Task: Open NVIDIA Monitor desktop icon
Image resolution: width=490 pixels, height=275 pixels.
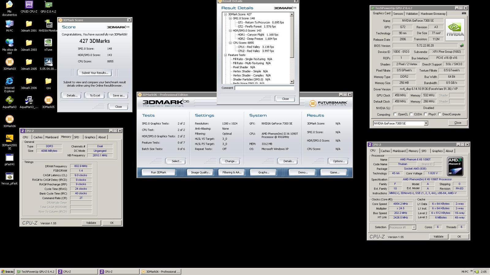Action: [48, 26]
